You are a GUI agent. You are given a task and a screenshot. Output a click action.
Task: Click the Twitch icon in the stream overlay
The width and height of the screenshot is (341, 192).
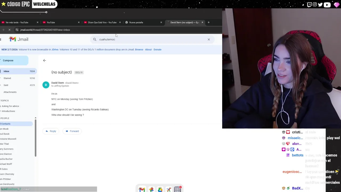point(309,5)
